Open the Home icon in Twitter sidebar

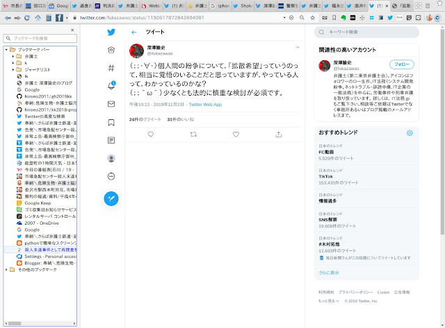[111, 50]
